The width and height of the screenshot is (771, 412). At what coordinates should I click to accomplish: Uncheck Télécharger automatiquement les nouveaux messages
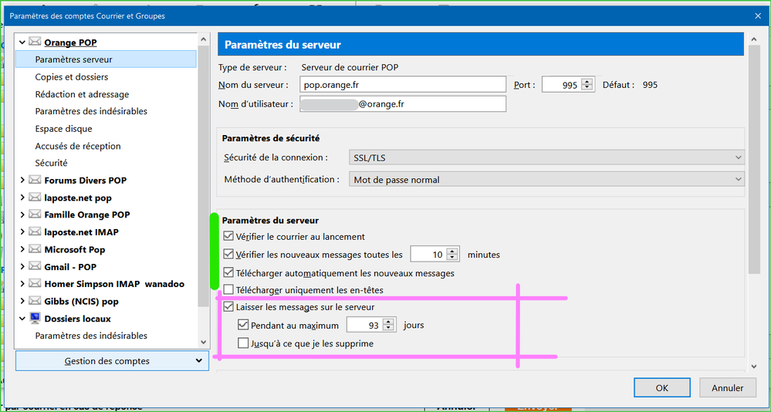point(228,272)
